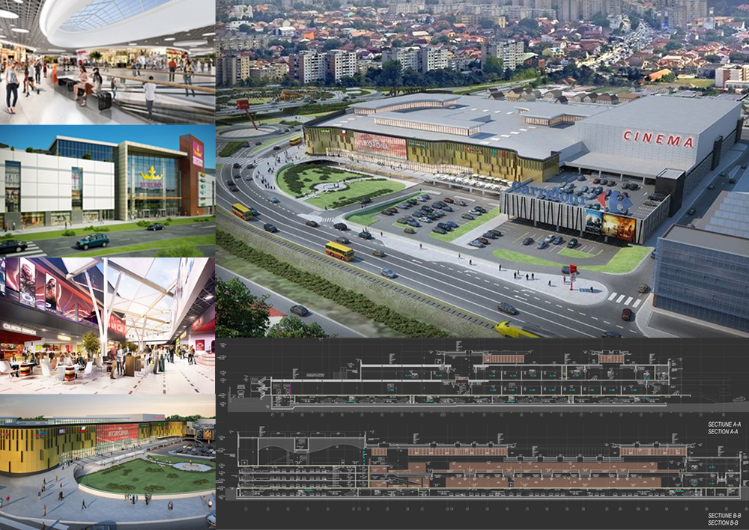749x530 pixels.
Task: Click the yellow bus in road center
Action: pos(339,251)
